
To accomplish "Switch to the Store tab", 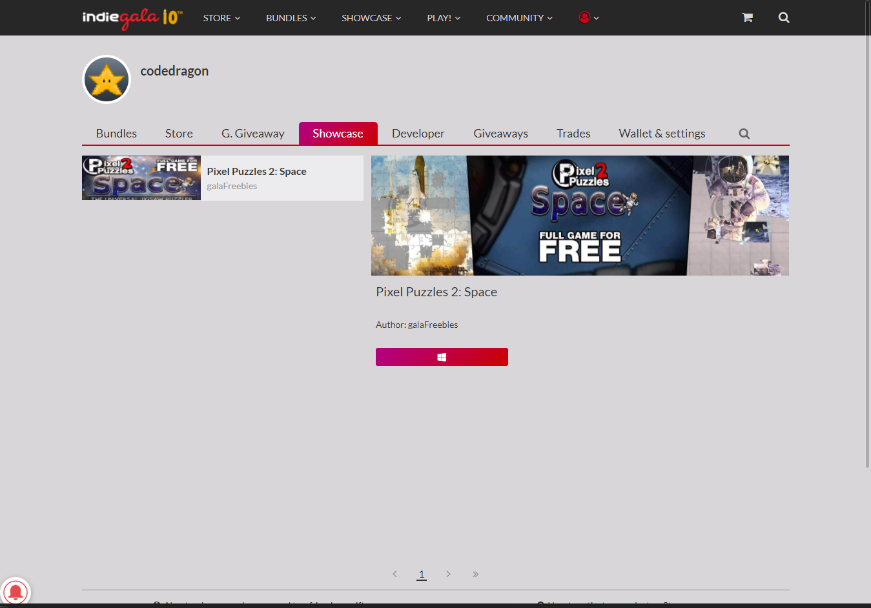I will coord(179,134).
